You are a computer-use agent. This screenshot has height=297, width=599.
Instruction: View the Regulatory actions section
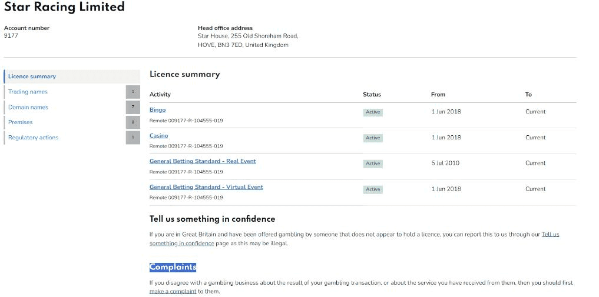(33, 138)
